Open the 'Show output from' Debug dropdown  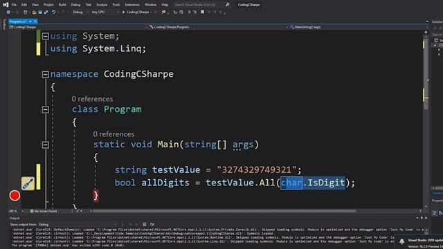pos(78,224)
